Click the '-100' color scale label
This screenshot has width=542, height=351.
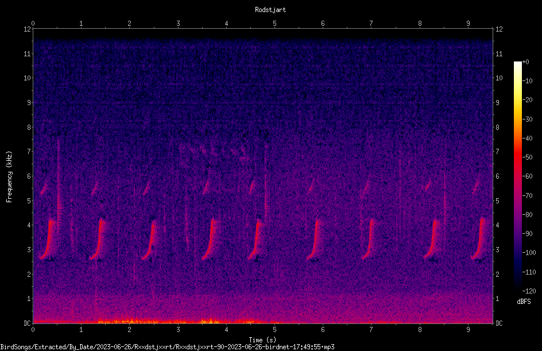[x=529, y=253]
